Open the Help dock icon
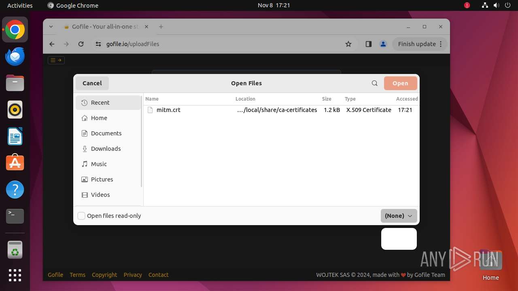The width and height of the screenshot is (518, 291). coord(15,190)
